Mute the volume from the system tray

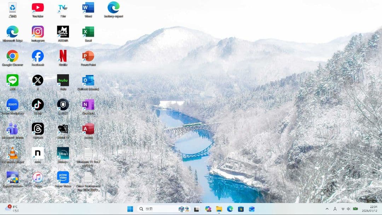(x=348, y=209)
